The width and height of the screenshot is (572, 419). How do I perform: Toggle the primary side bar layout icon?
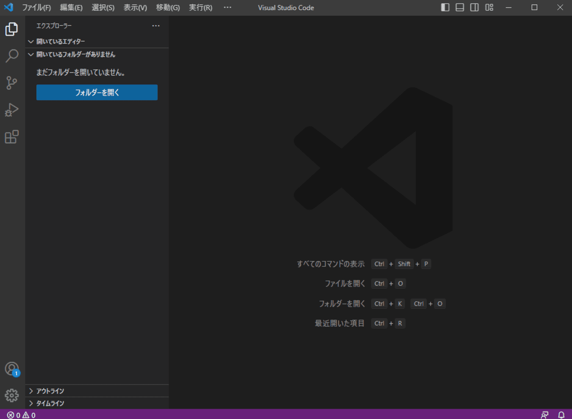(x=445, y=8)
